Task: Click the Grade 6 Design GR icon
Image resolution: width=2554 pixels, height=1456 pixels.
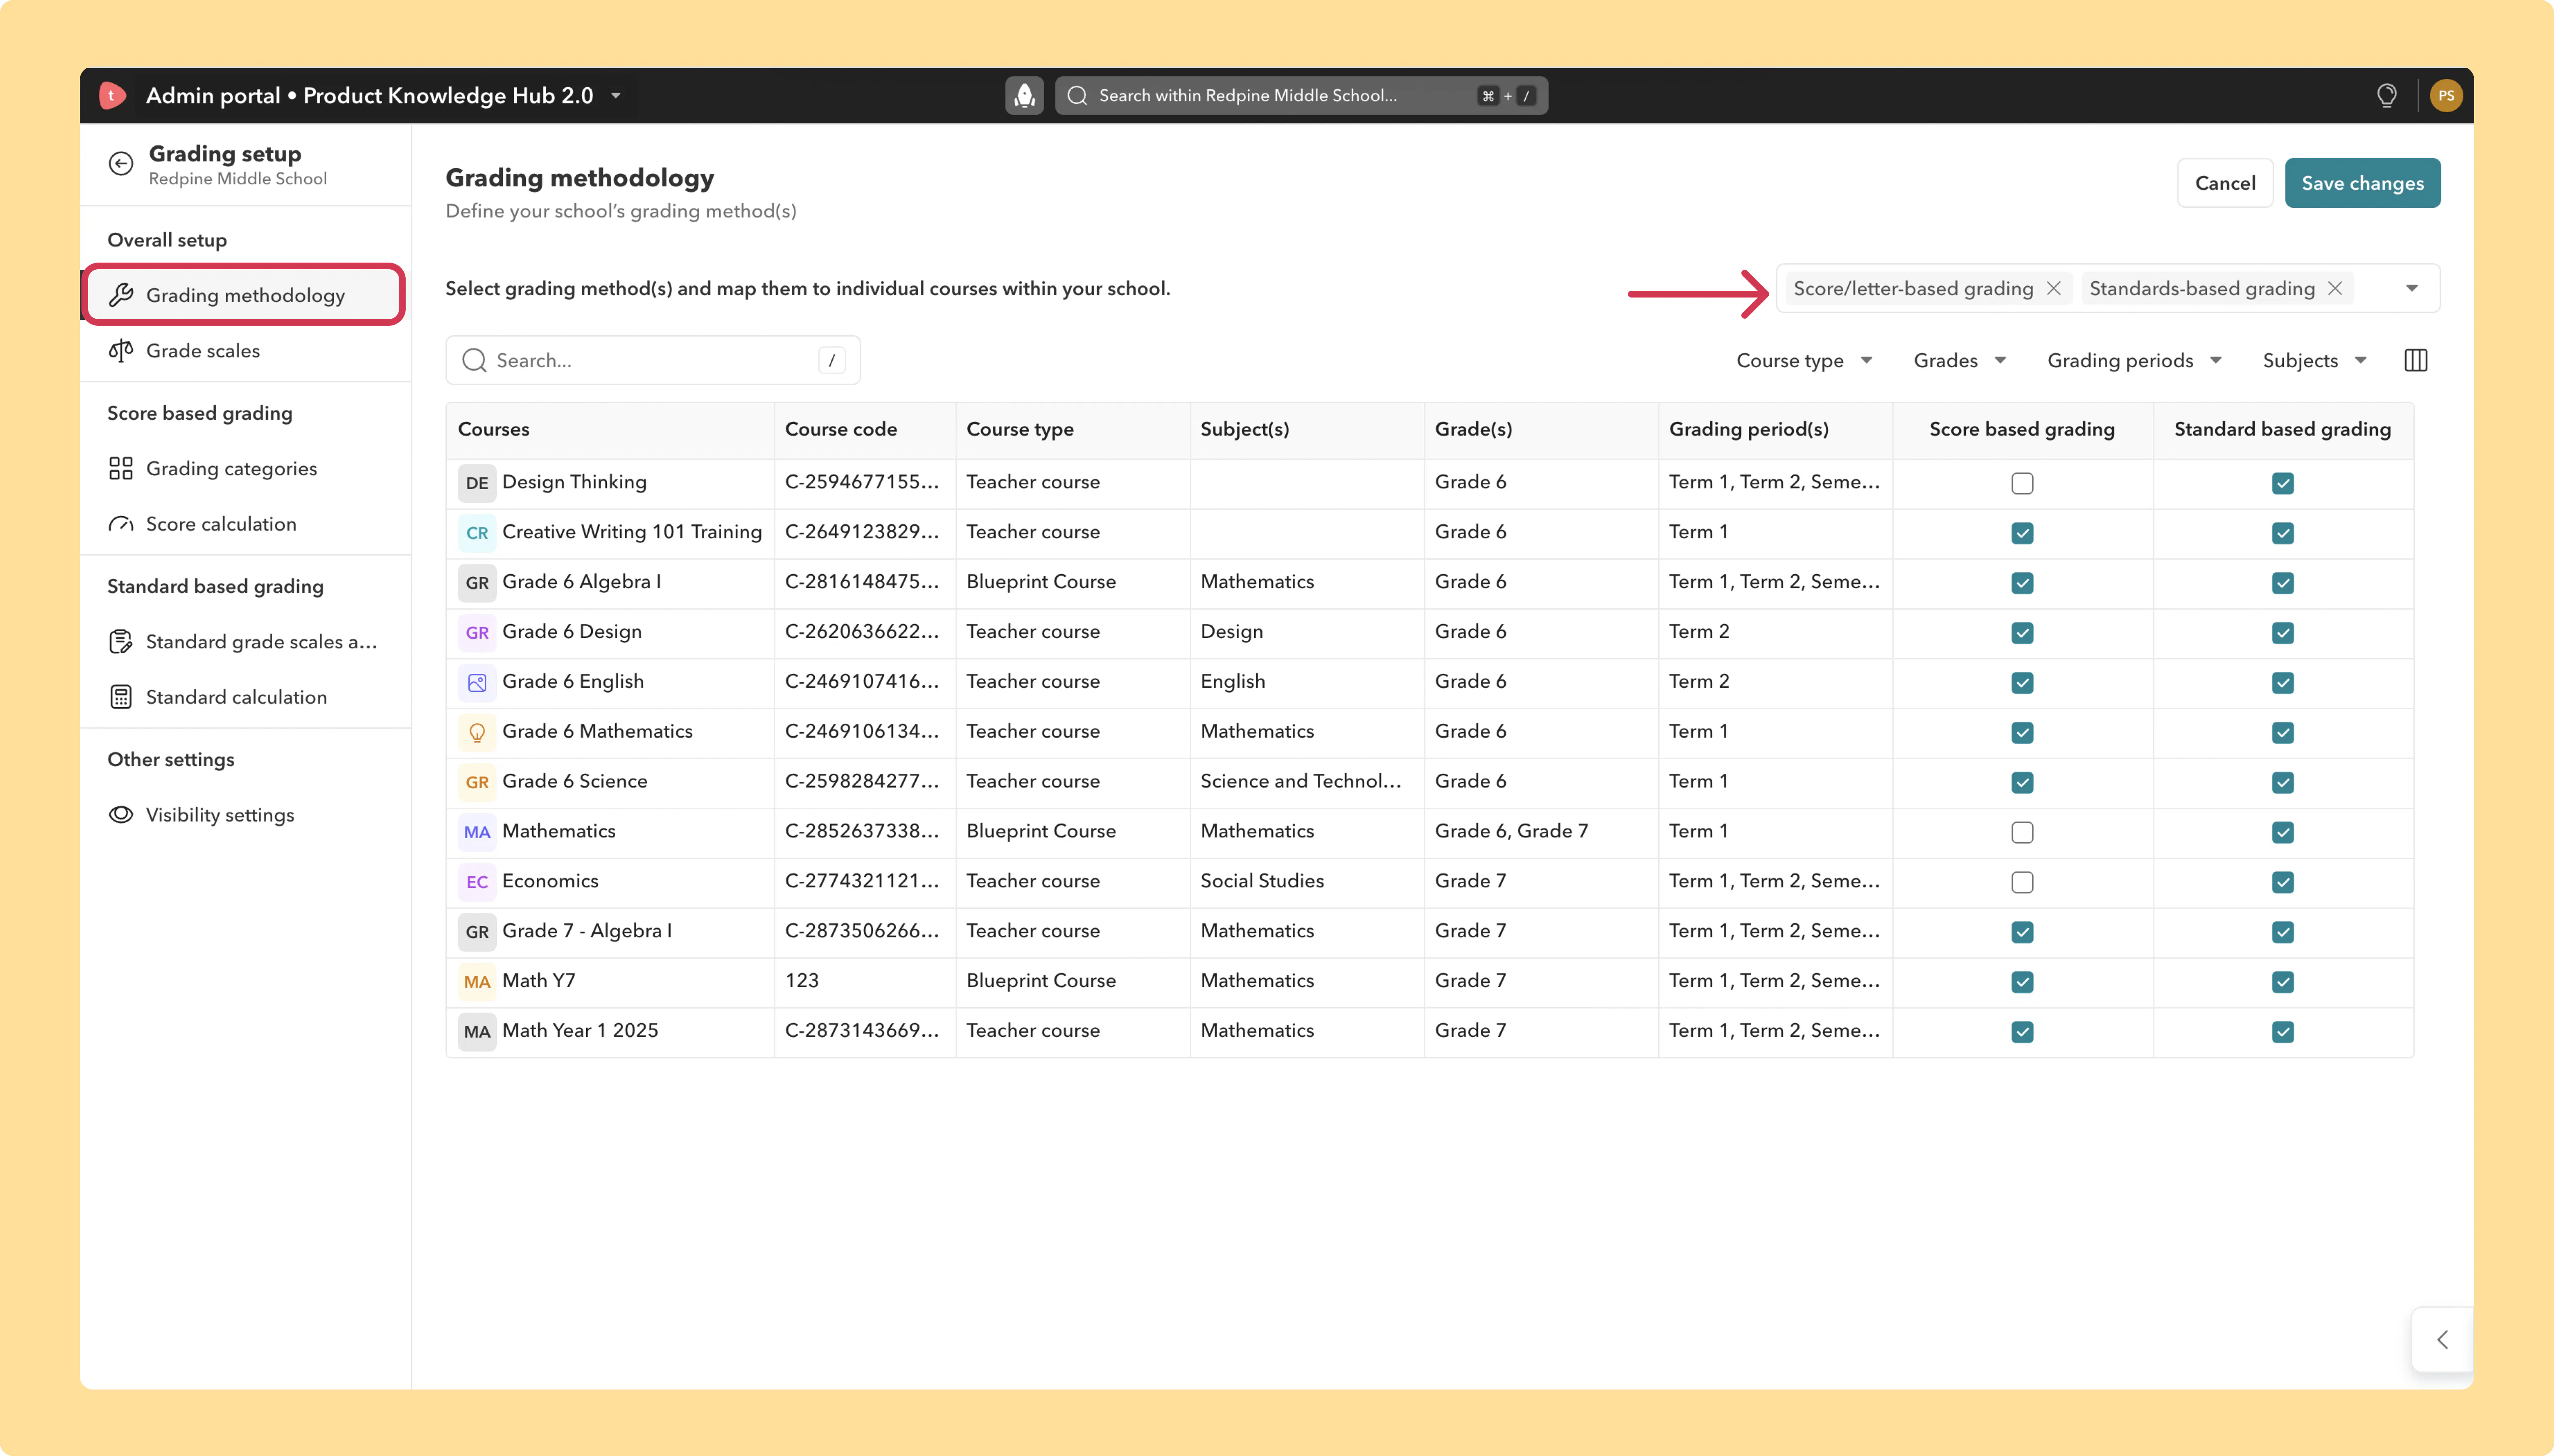Action: click(x=477, y=633)
